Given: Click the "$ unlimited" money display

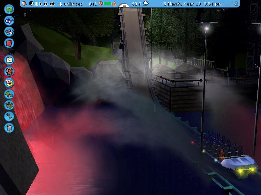Looking at the screenshot, I should click(x=71, y=4).
